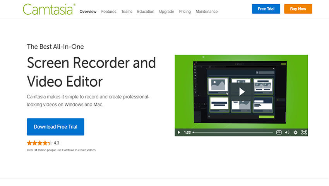Open the Upgrade page
Image resolution: width=329 pixels, height=186 pixels.
tap(166, 12)
